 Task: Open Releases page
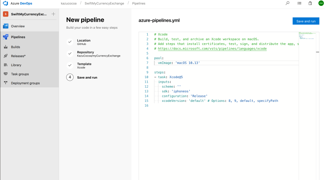click(18, 56)
